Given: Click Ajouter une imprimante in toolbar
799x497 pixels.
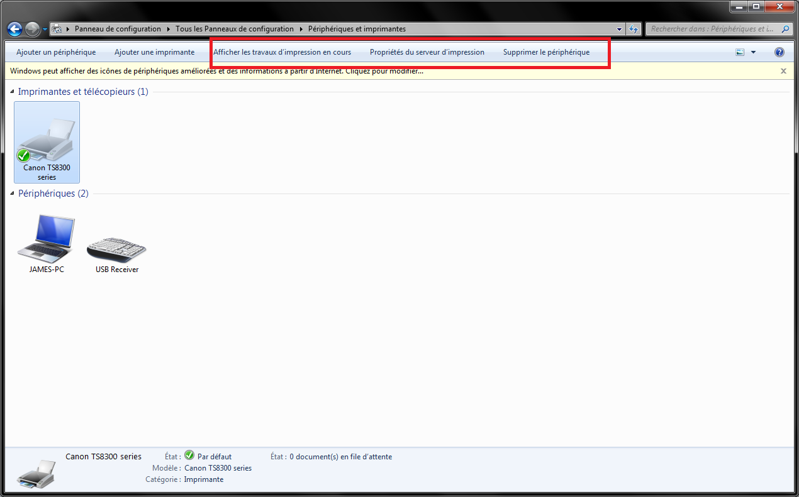Looking at the screenshot, I should [x=154, y=52].
